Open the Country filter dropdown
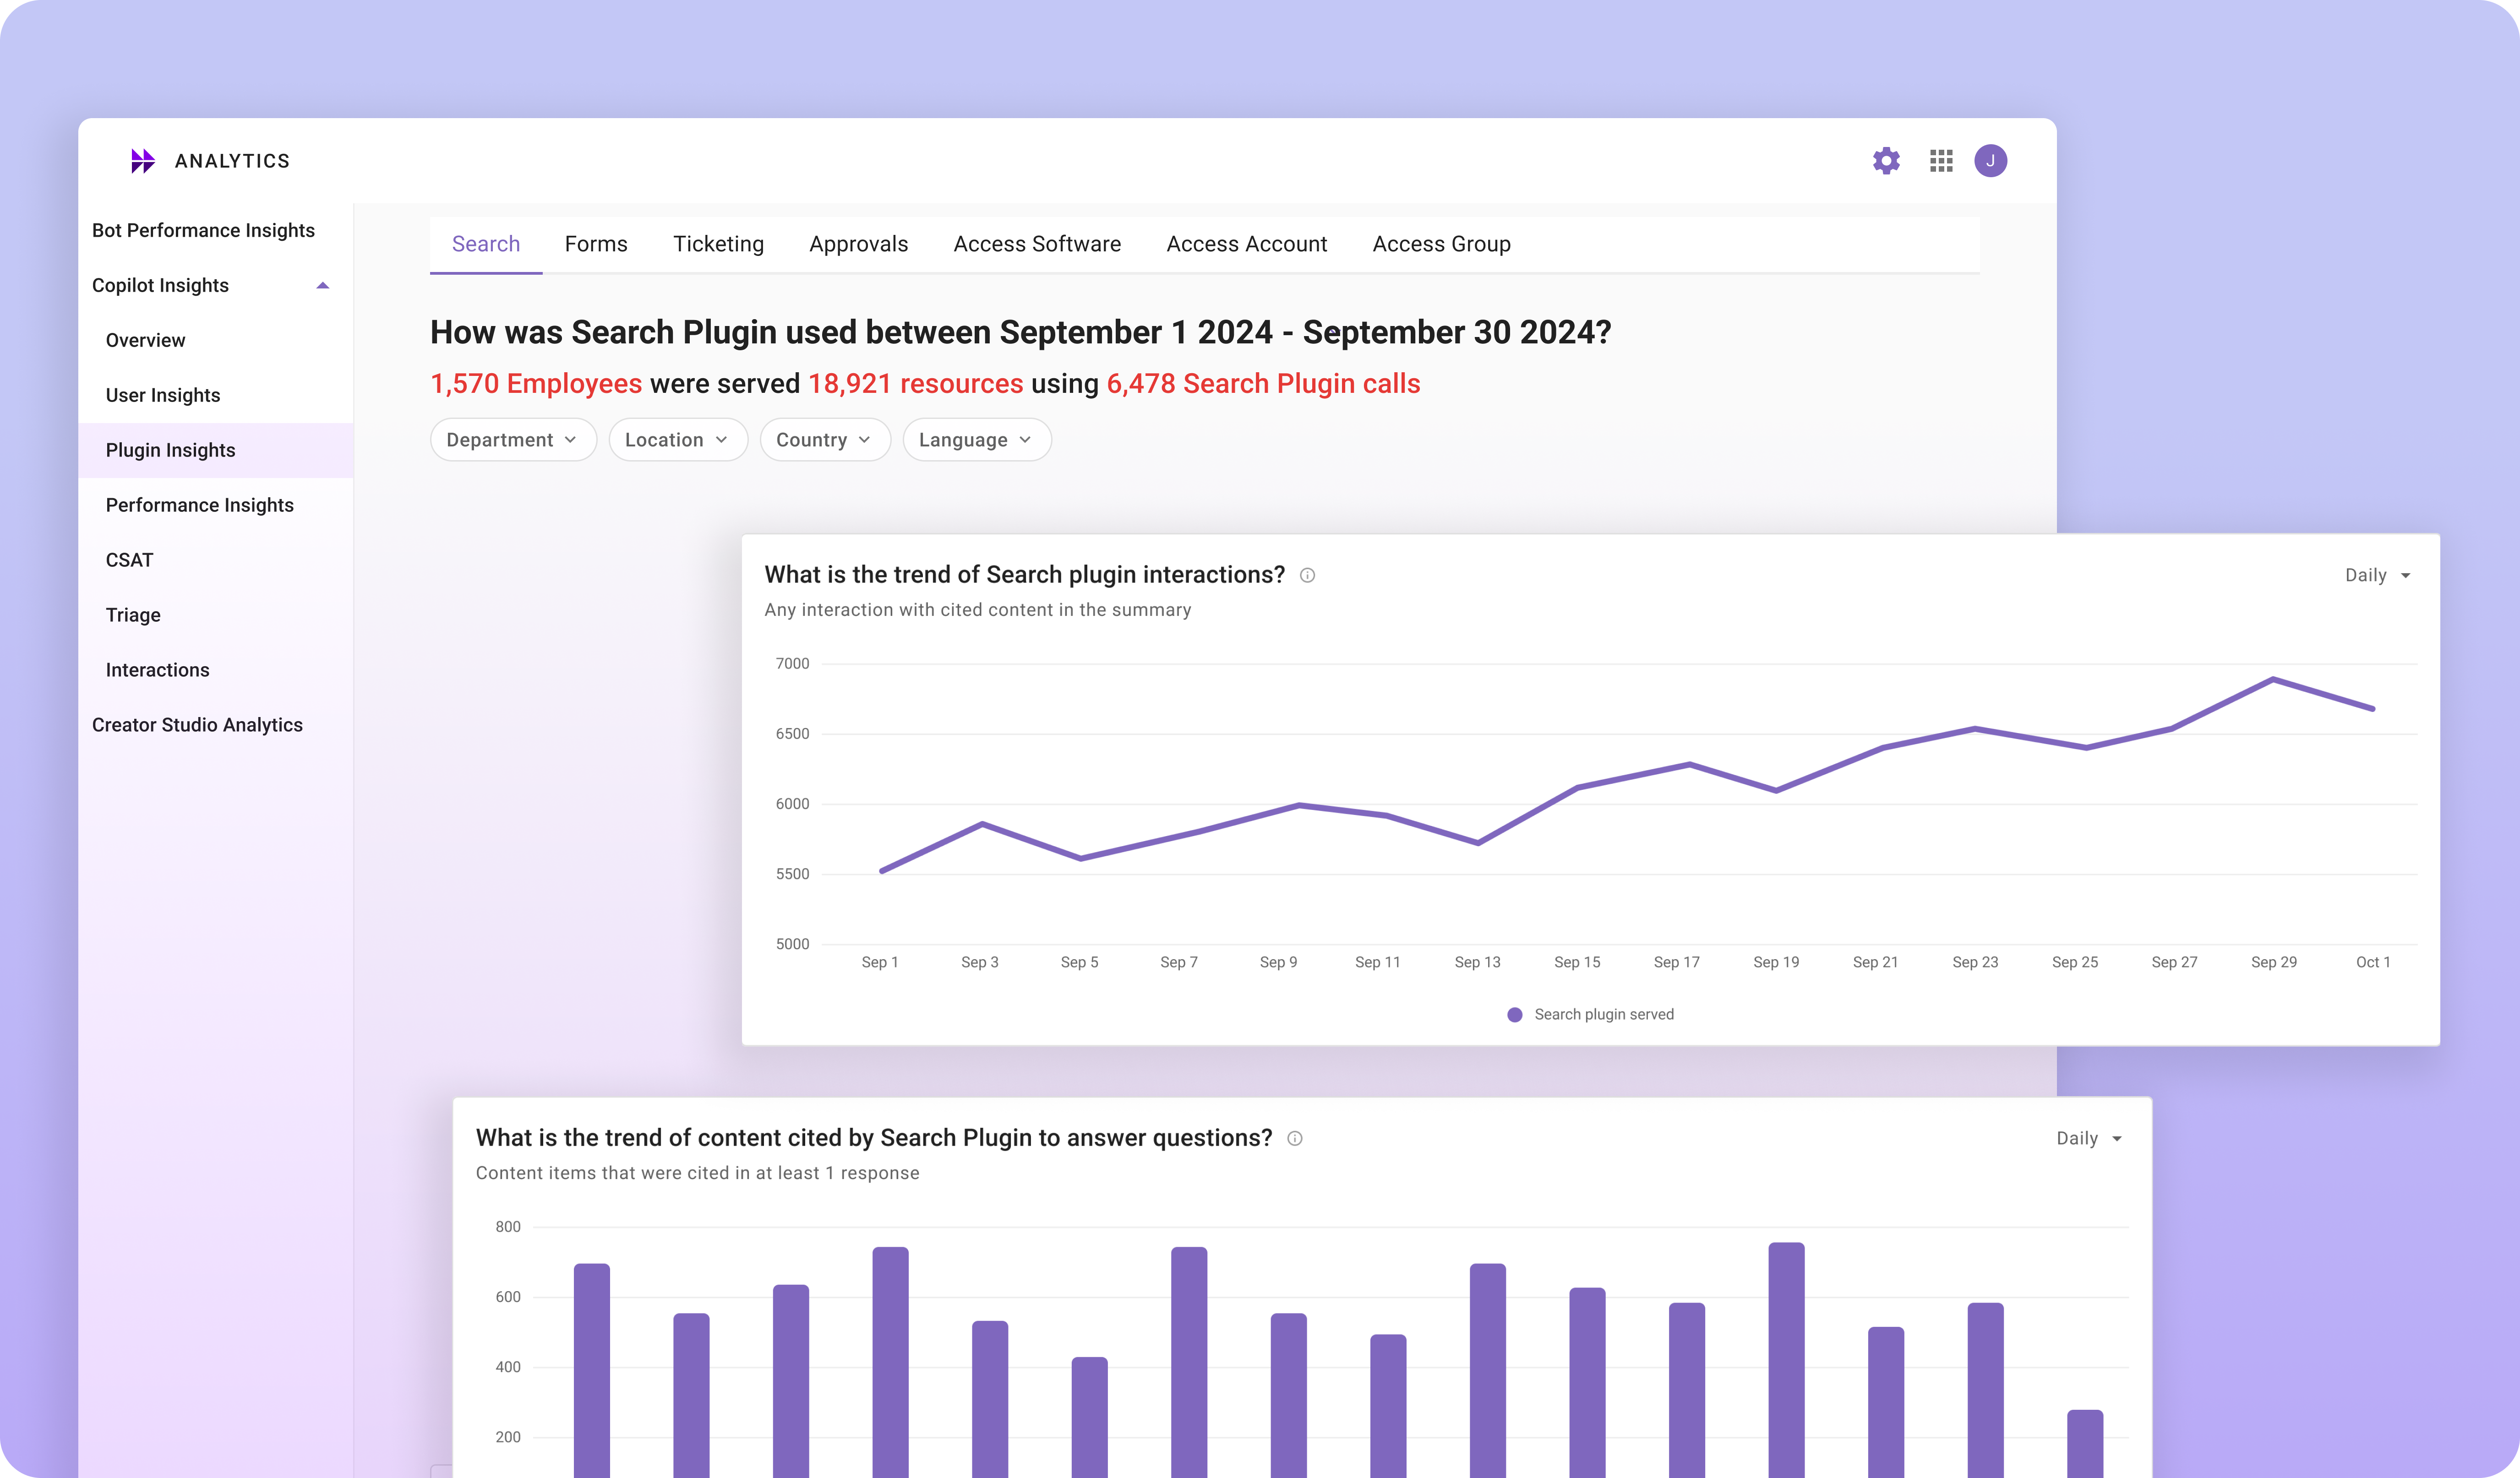The width and height of the screenshot is (2520, 1478). [824, 440]
